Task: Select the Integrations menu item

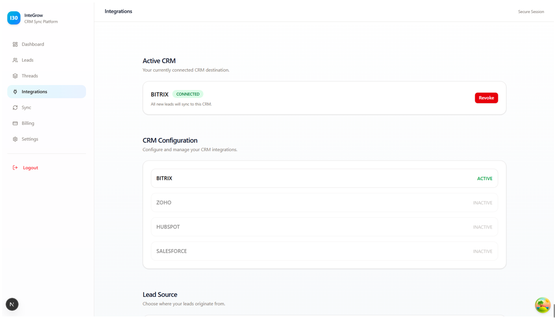Action: pos(47,91)
